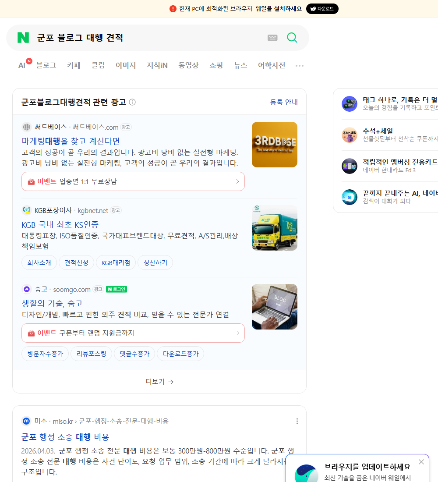Click the AI search promo icon

coord(350,197)
